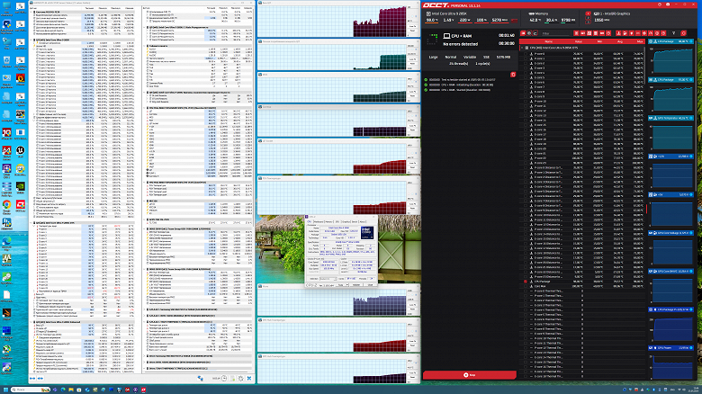Image resolution: width=702 pixels, height=394 pixels.
Task: Switch to the About tab in CPU-Z
Action: coord(363,221)
